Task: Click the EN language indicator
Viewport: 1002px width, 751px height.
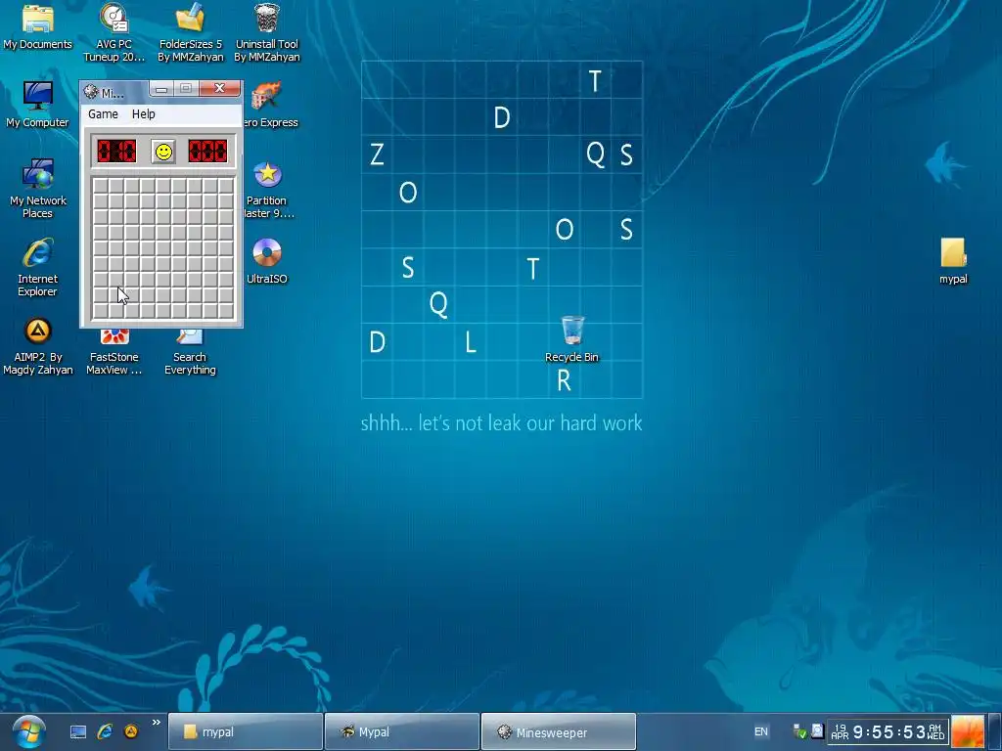Action: coord(761,731)
